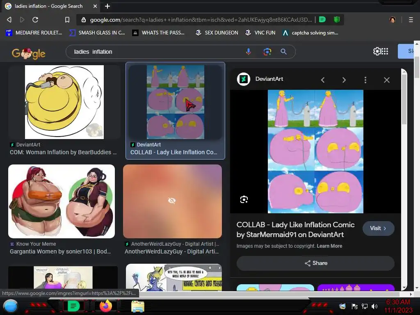The height and width of the screenshot is (315, 420).
Task: Open the WHATS THE PASS... bookmark
Action: point(159,33)
